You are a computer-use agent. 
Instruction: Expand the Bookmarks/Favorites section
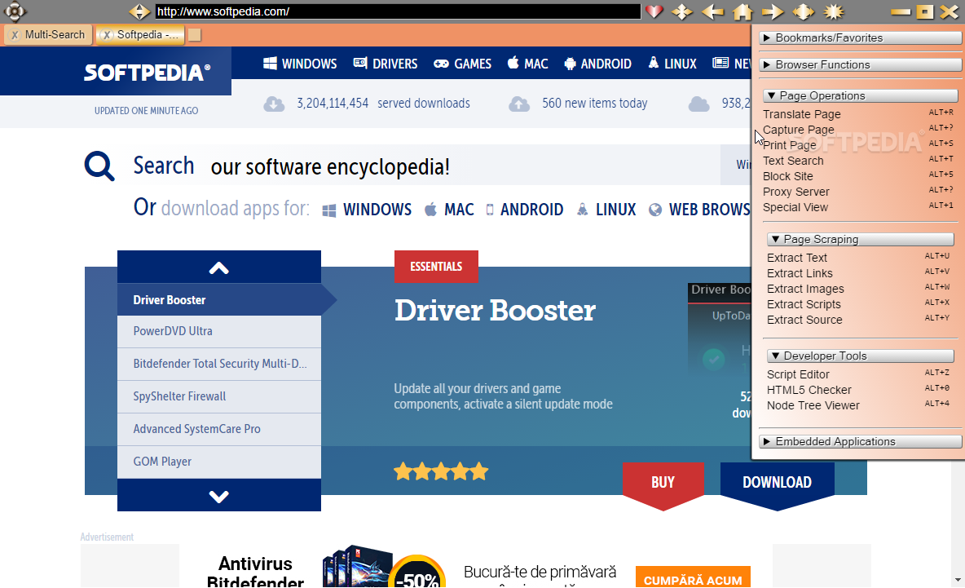pos(861,38)
